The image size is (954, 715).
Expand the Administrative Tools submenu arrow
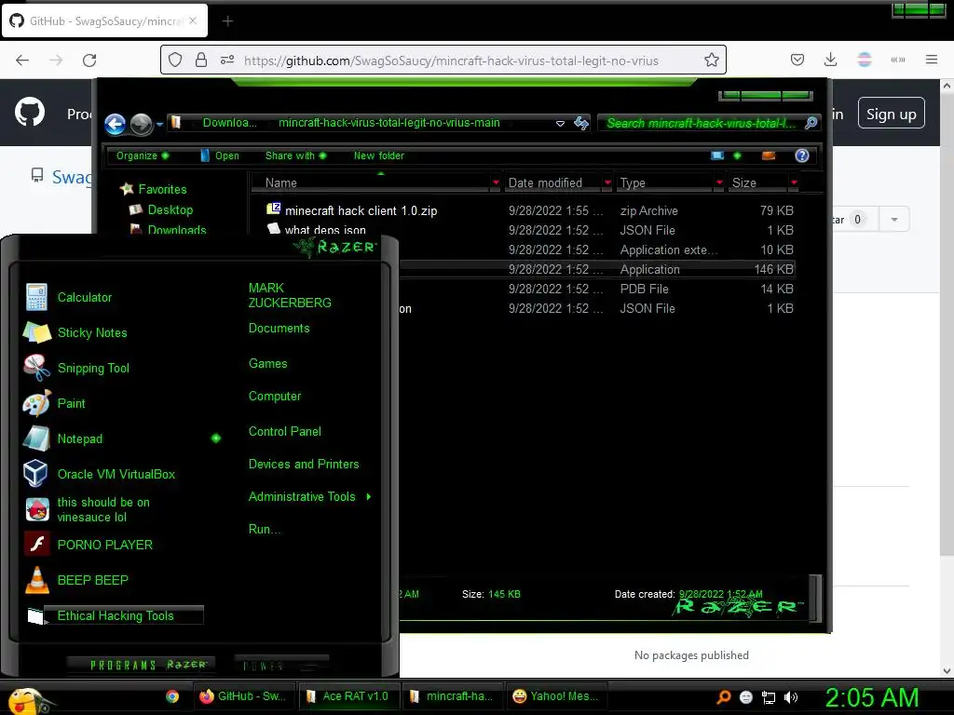tap(369, 497)
